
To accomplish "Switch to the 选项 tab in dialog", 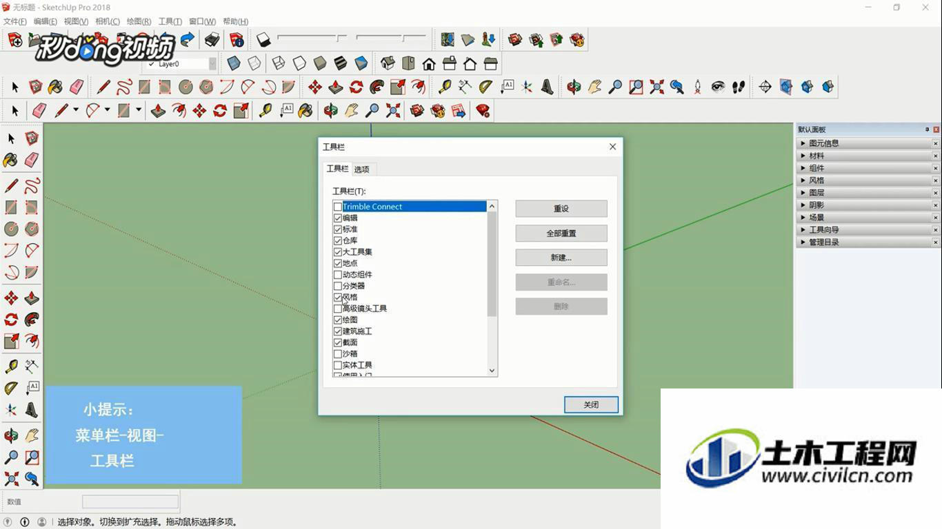I will pos(361,169).
